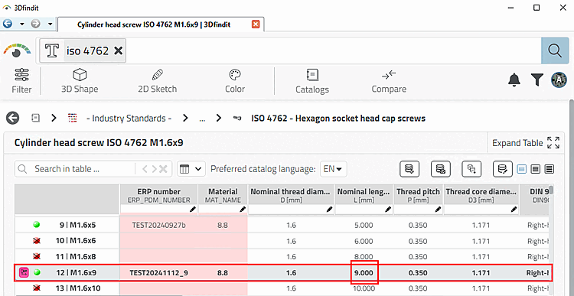
Task: Switch to medium row density view
Action: [535, 169]
